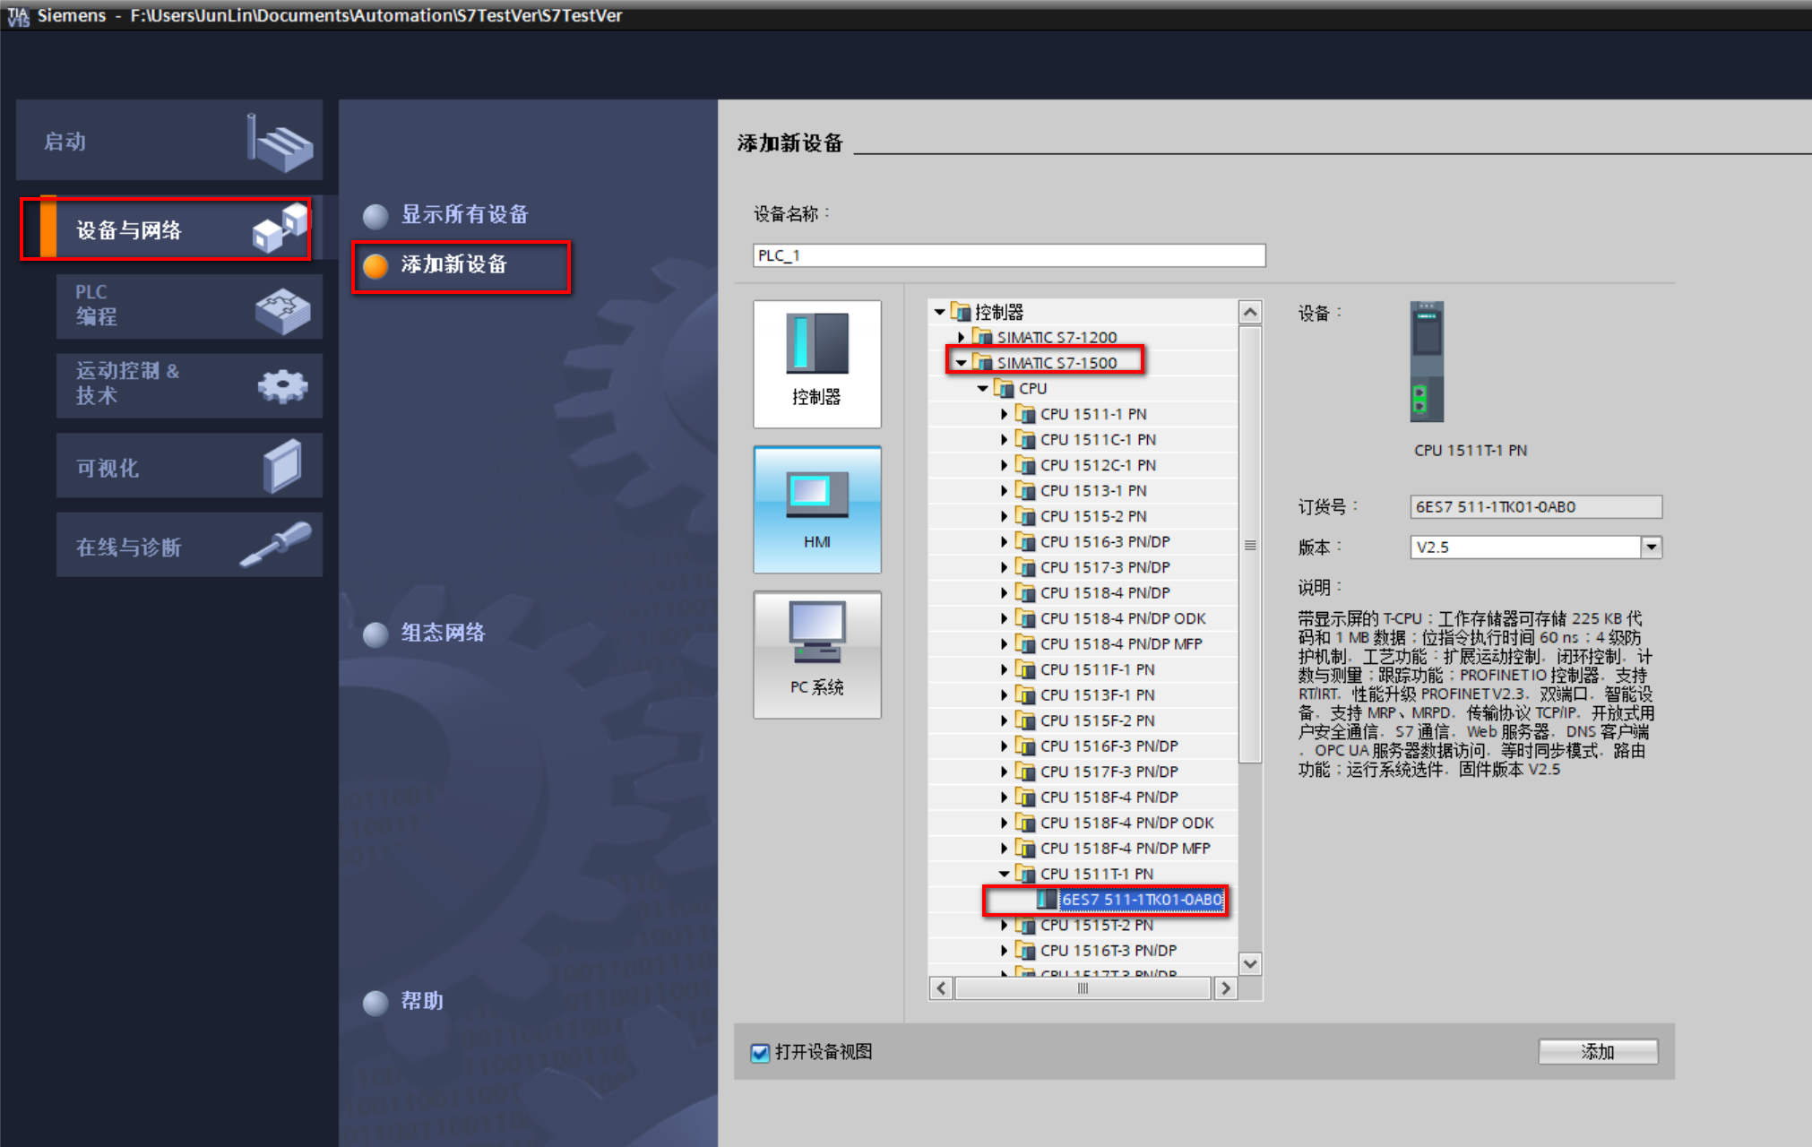
Task: Click the CPU 1517-3 PN/DP folder icon
Action: 1025,566
